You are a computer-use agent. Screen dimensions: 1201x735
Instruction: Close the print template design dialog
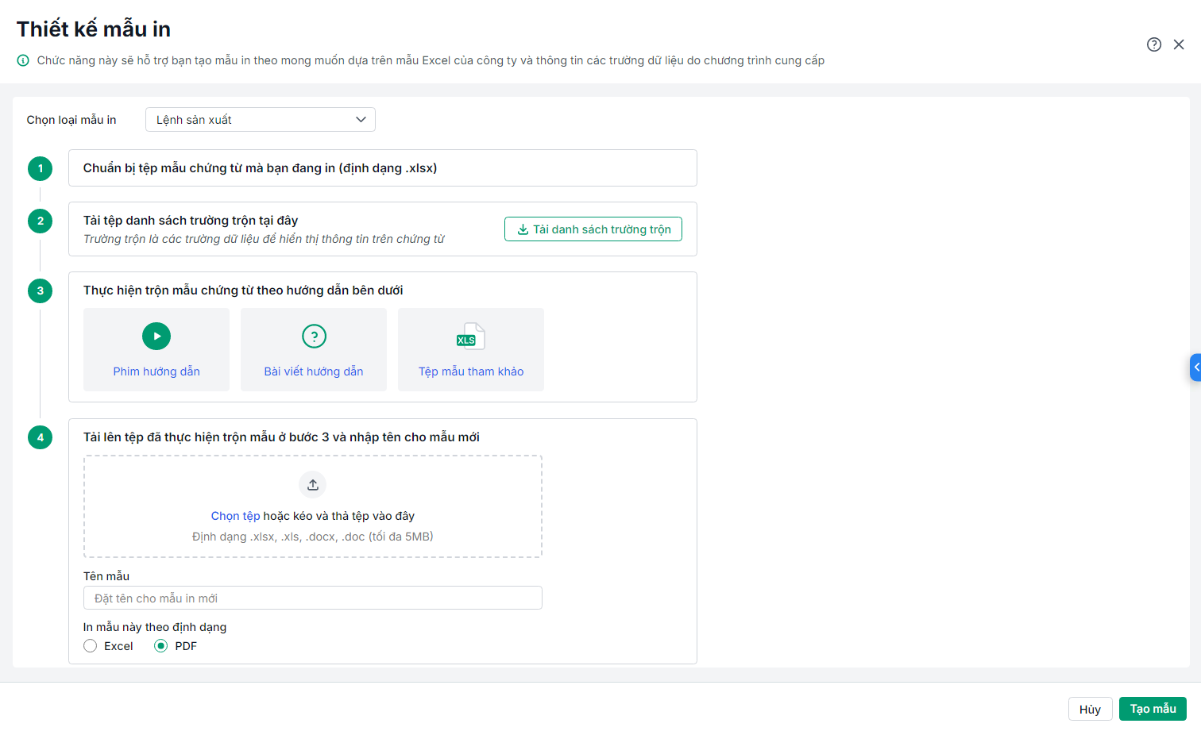click(x=1179, y=44)
